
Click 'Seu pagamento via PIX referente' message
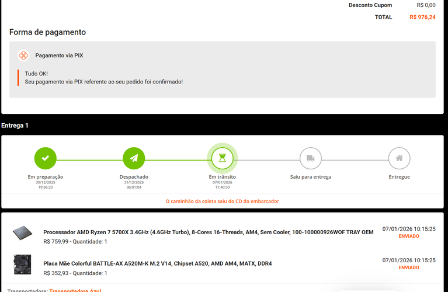[104, 82]
